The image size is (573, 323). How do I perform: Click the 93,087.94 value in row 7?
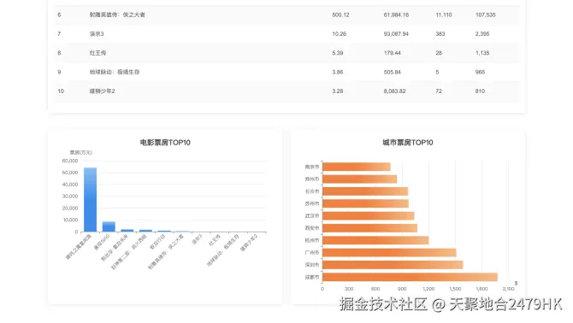(x=396, y=34)
